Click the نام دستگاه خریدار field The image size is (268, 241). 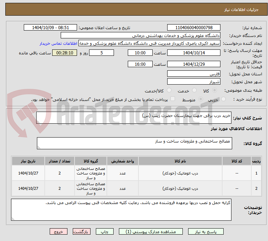pyautogui.click(x=141, y=36)
